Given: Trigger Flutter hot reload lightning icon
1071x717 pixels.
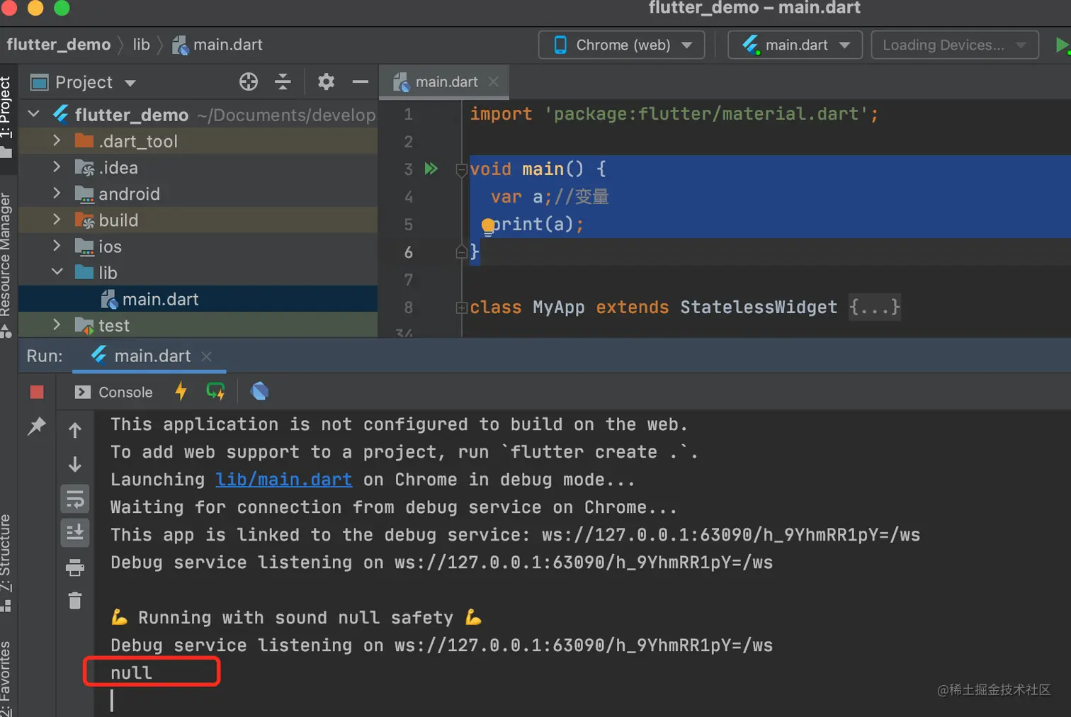Looking at the screenshot, I should coord(181,391).
